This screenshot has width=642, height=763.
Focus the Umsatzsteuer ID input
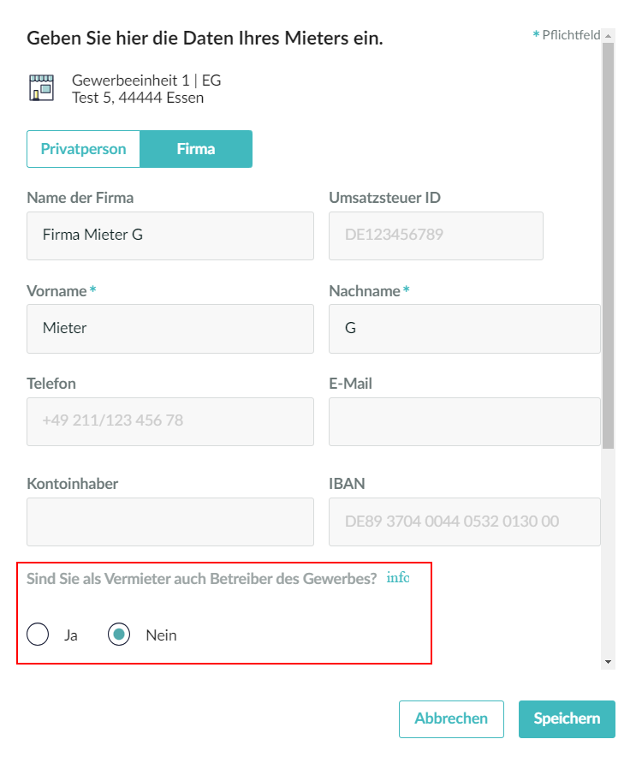[436, 235]
